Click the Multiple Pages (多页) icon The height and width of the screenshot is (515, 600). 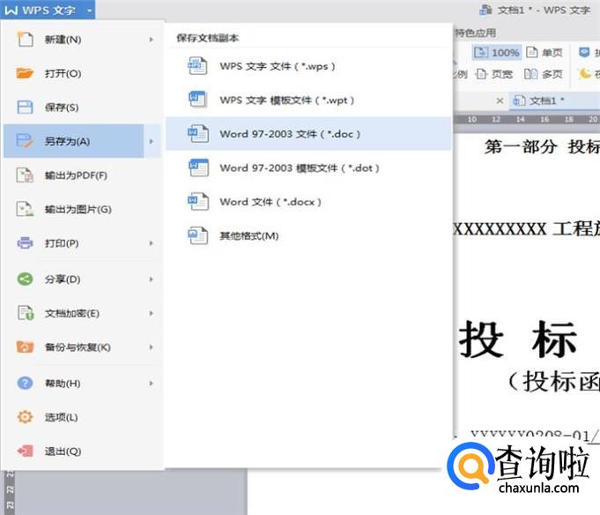[530, 74]
